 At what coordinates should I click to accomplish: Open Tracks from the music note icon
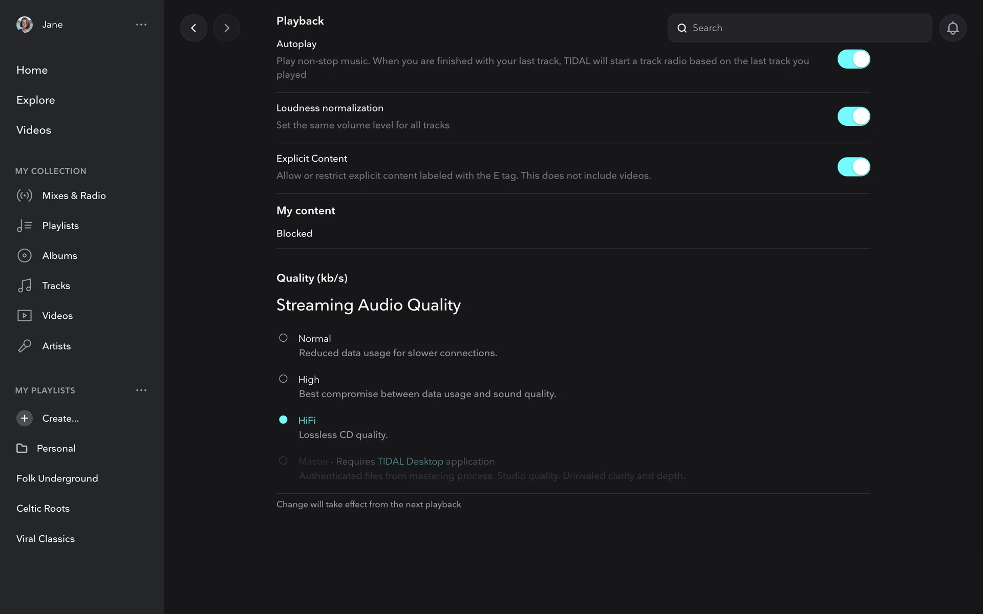pyautogui.click(x=25, y=286)
